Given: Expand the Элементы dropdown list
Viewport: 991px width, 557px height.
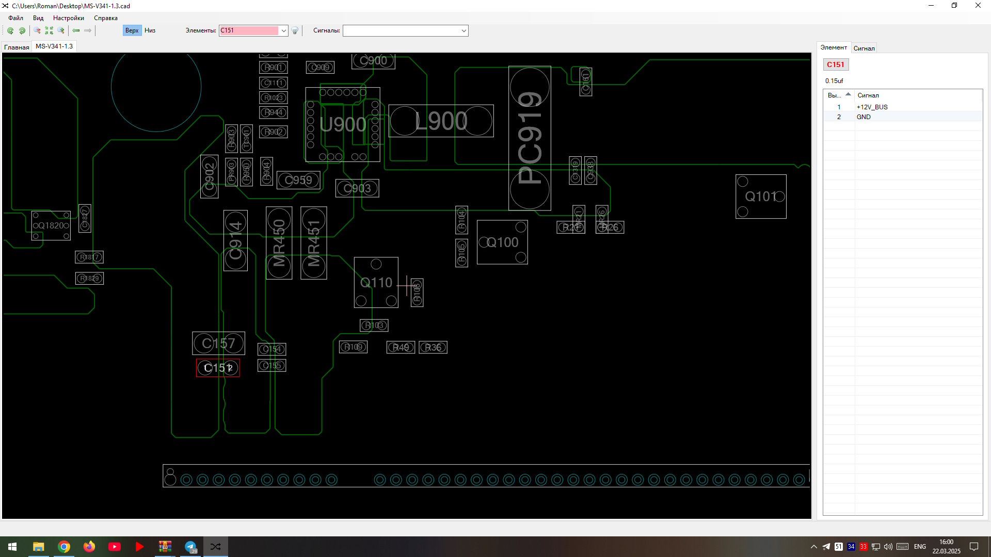Looking at the screenshot, I should click(x=283, y=31).
